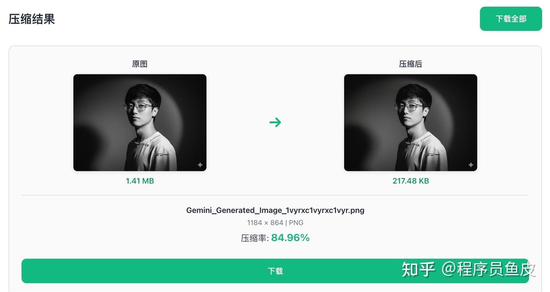Click the 下载全部 button

(511, 19)
